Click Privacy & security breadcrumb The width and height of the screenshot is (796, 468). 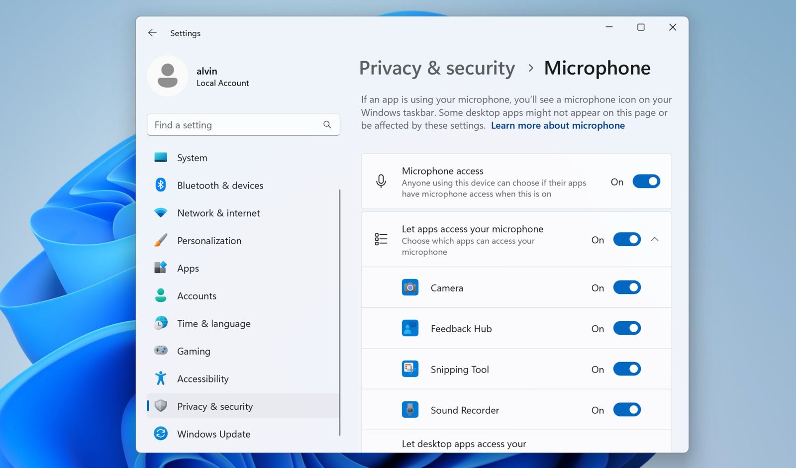[437, 68]
